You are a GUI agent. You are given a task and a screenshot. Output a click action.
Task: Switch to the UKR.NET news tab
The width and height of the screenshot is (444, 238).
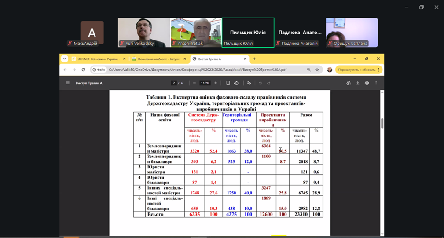point(98,59)
